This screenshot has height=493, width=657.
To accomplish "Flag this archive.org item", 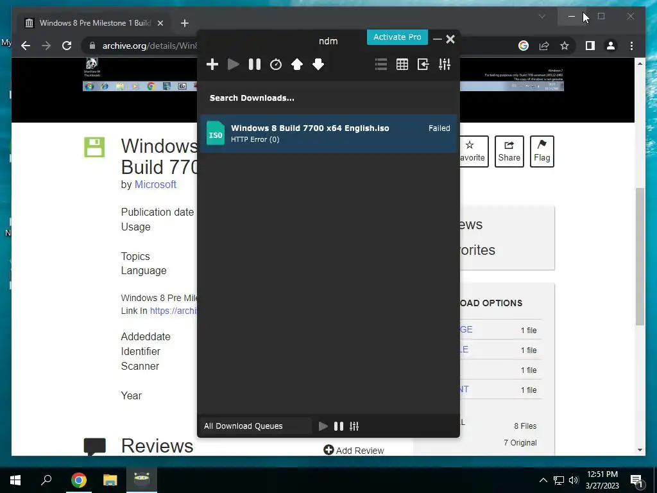I will [542, 151].
